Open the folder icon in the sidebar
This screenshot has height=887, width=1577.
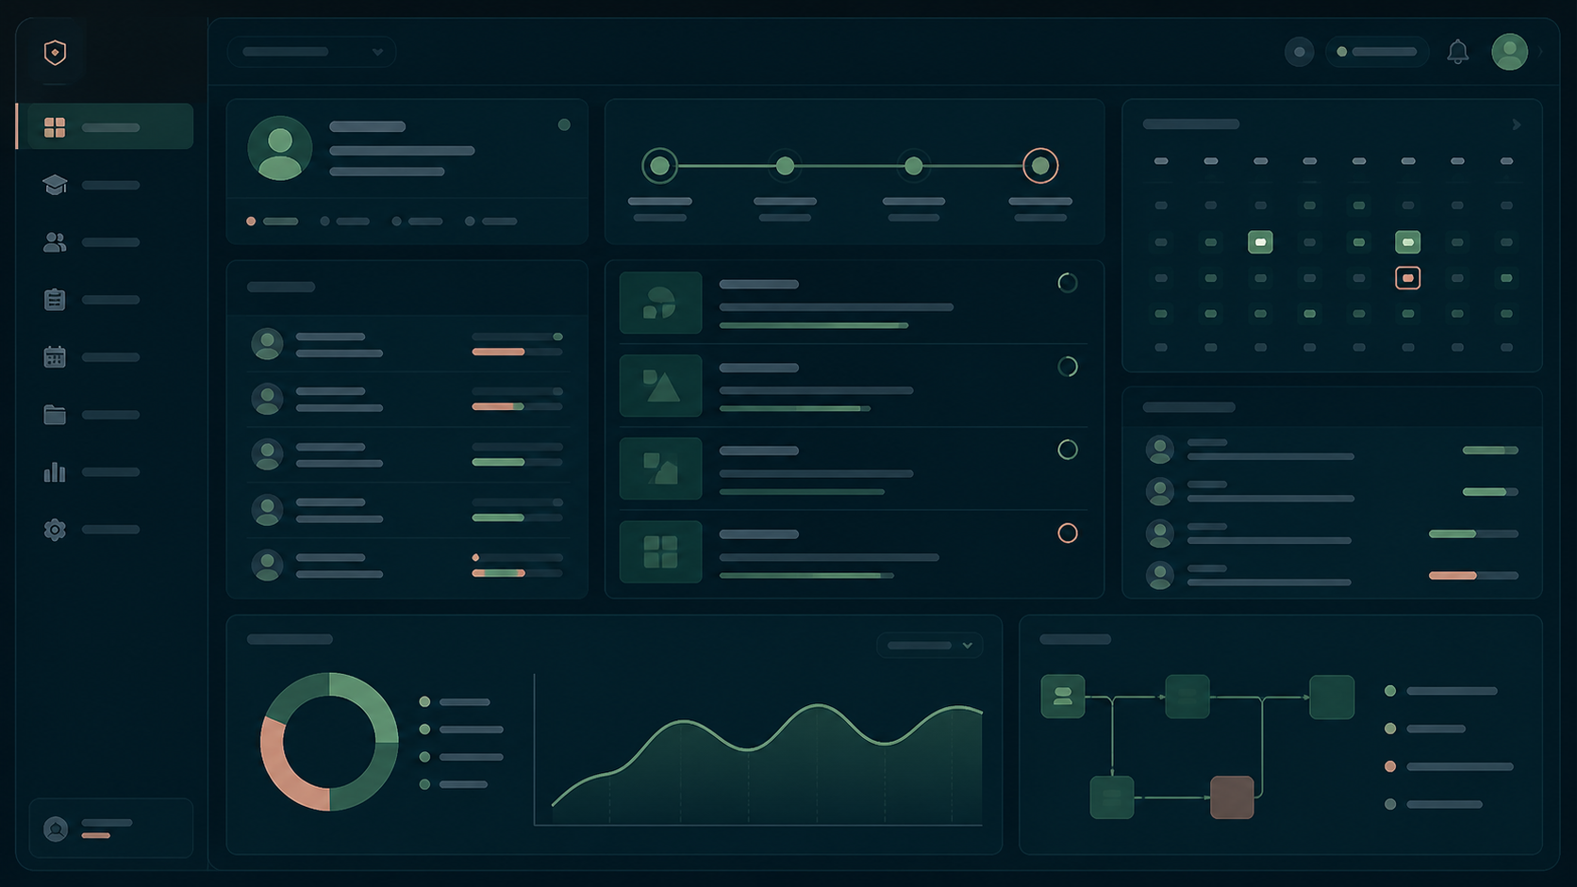55,415
